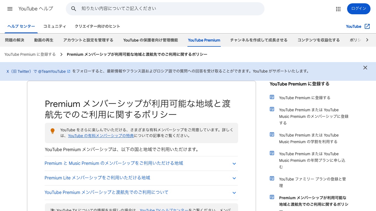Open sidebar 年間プランに申し込む article
Screen dimensions: 376x211
pyautogui.click(x=312, y=160)
